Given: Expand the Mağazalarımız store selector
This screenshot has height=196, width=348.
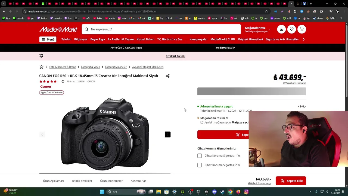Looking at the screenshot, I should click(258, 29).
